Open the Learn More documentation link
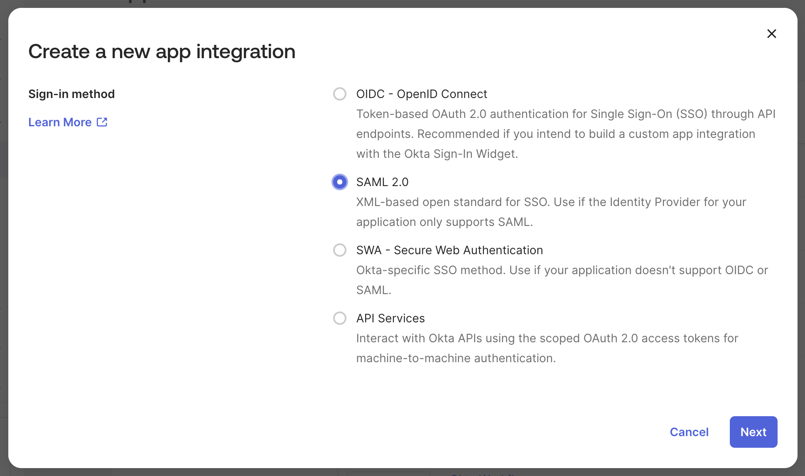This screenshot has width=805, height=476. (x=60, y=122)
